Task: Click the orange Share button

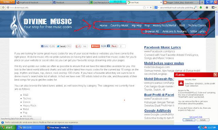Action: (95, 46)
